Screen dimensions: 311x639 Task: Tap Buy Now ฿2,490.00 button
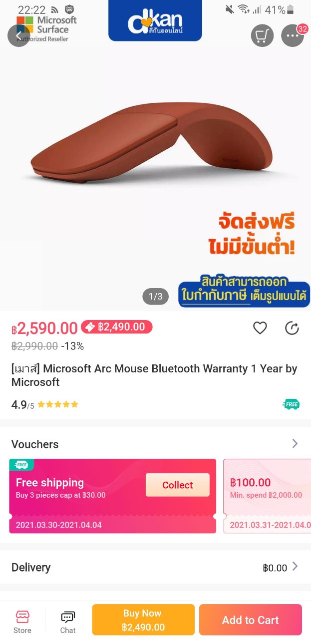(x=143, y=620)
